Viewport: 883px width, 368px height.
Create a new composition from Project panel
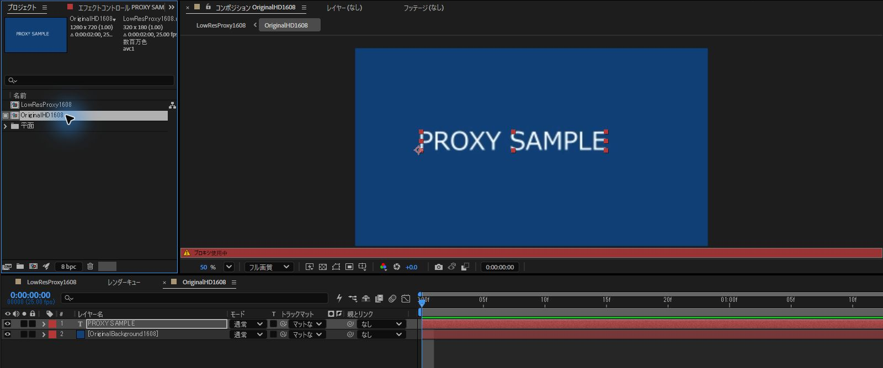[x=33, y=267]
